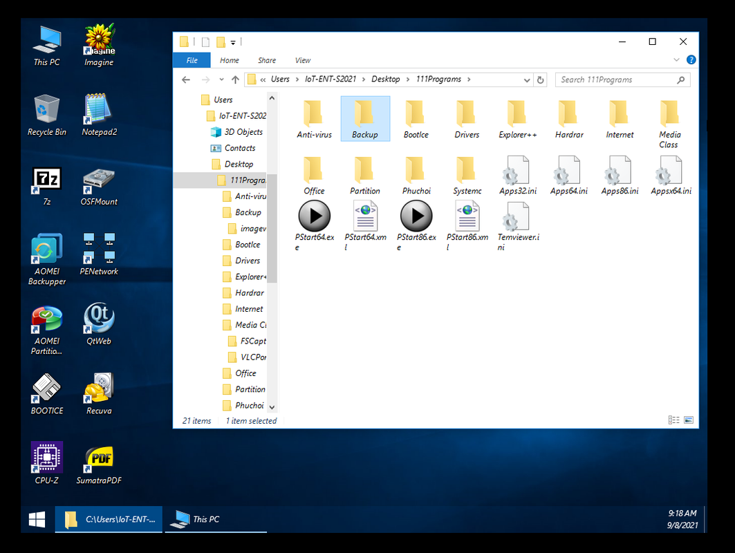
Task: Select FSCapt folder in navigation tree
Action: 247,341
